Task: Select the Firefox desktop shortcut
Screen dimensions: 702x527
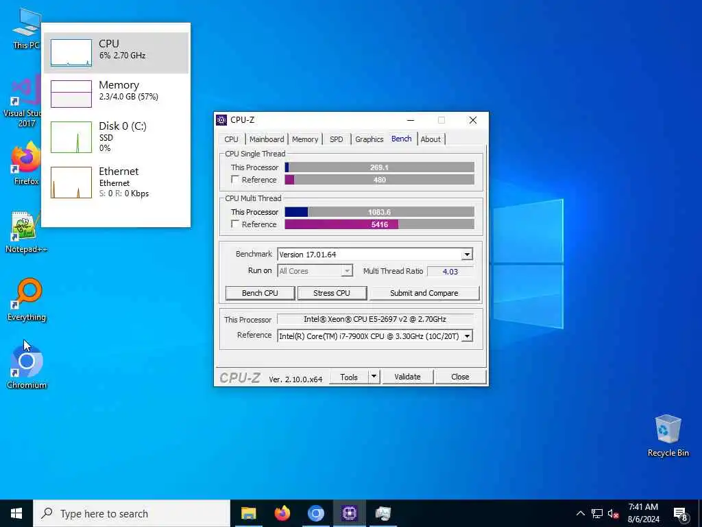Action: [26, 163]
